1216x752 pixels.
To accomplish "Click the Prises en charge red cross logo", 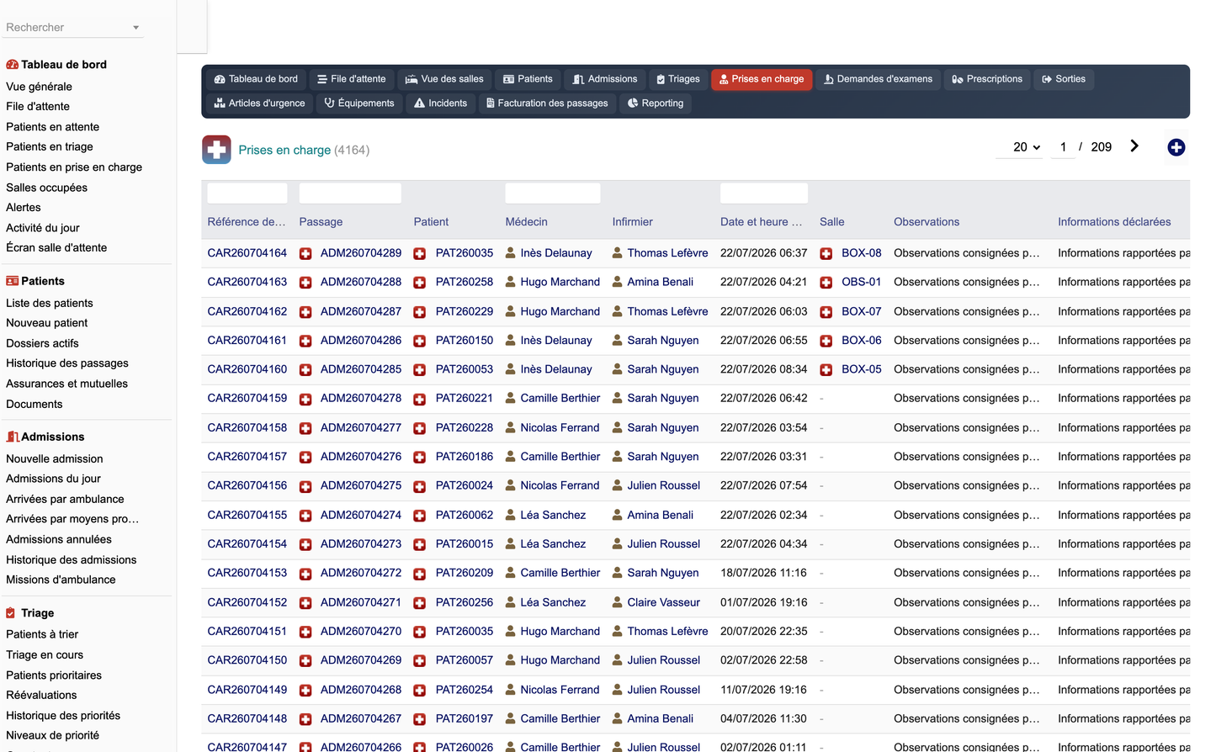I will click(216, 150).
